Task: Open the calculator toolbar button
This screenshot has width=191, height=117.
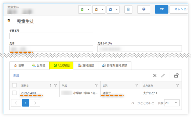Action: [128, 9]
